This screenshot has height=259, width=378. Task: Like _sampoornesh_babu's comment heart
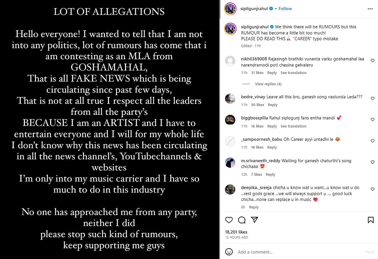pos(373,141)
